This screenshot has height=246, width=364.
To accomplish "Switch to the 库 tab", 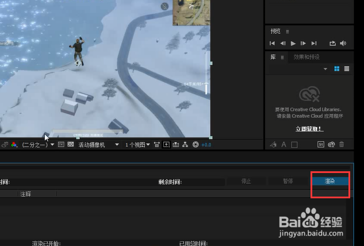I will click(273, 57).
